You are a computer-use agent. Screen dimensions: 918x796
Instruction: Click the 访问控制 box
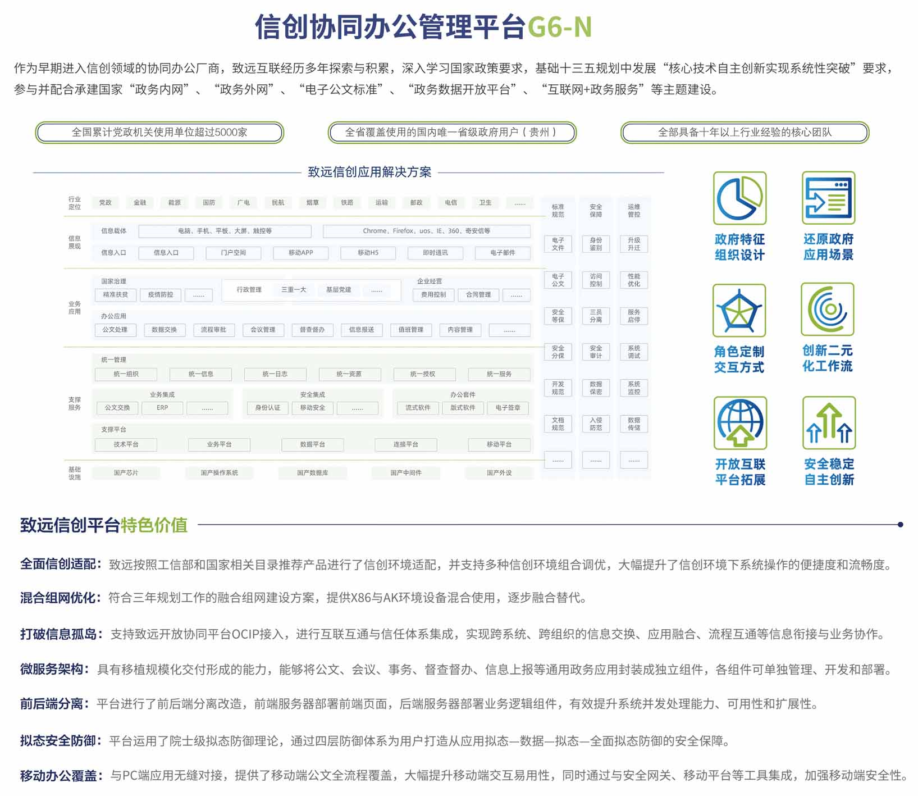(x=596, y=280)
